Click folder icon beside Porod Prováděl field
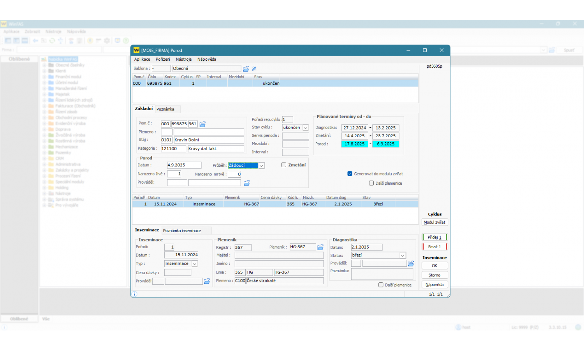This screenshot has height=350, width=584. 246,183
